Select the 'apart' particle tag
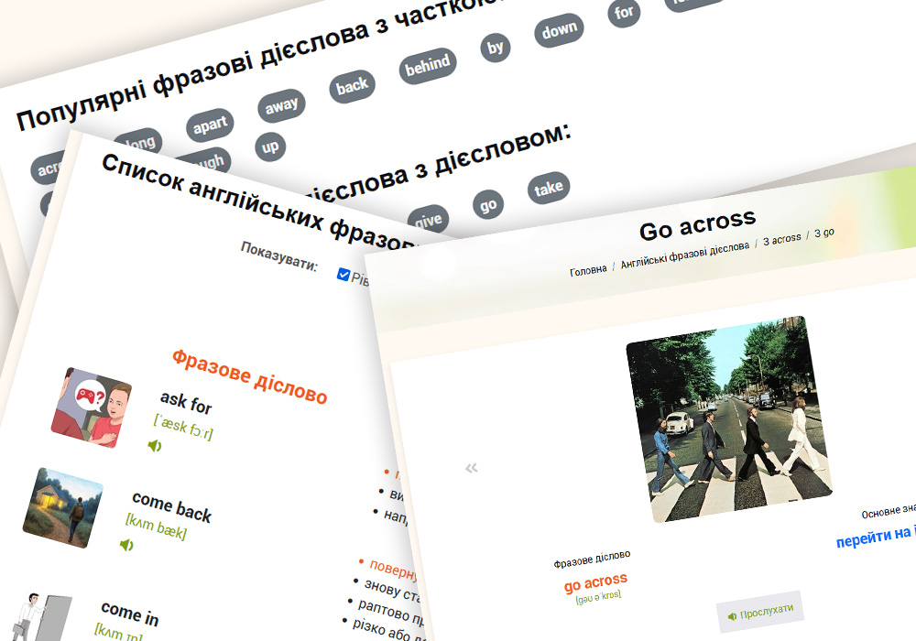Viewport: 916px width, 641px height. (211, 125)
